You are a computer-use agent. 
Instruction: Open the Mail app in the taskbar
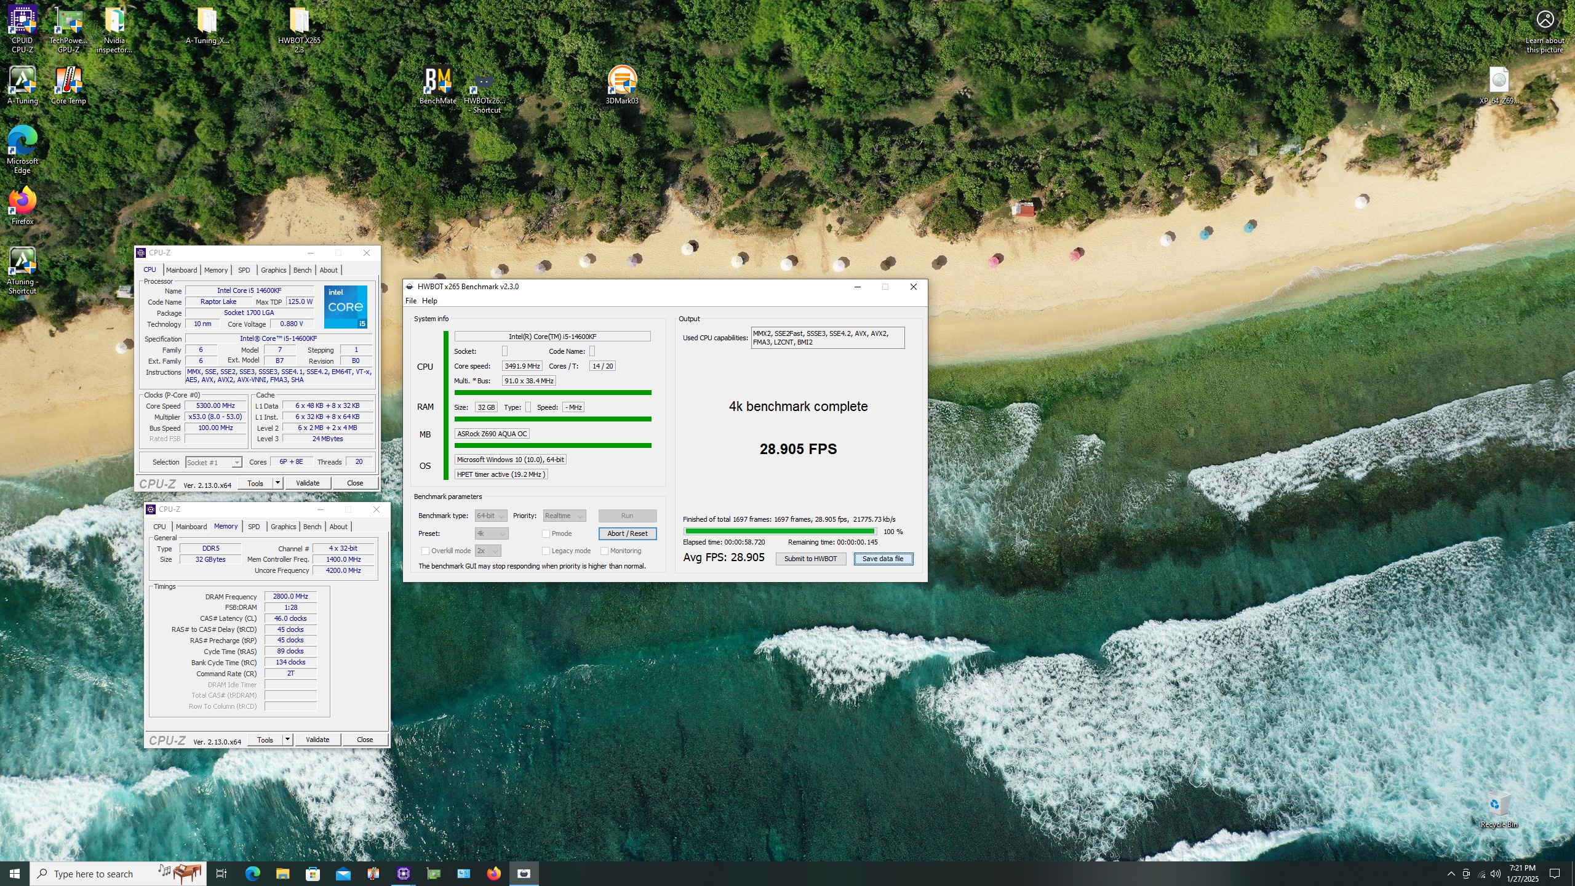(x=343, y=874)
